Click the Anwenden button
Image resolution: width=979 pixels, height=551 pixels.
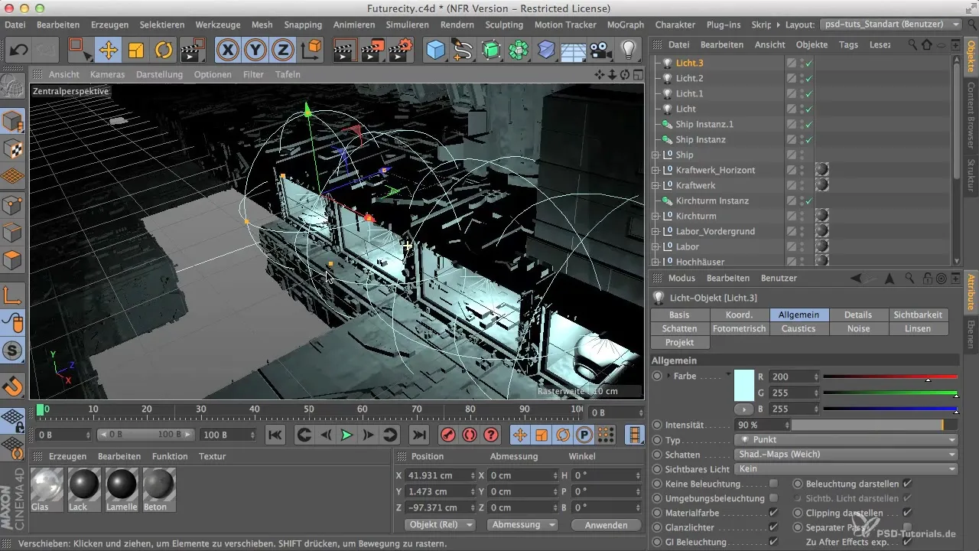coord(606,525)
